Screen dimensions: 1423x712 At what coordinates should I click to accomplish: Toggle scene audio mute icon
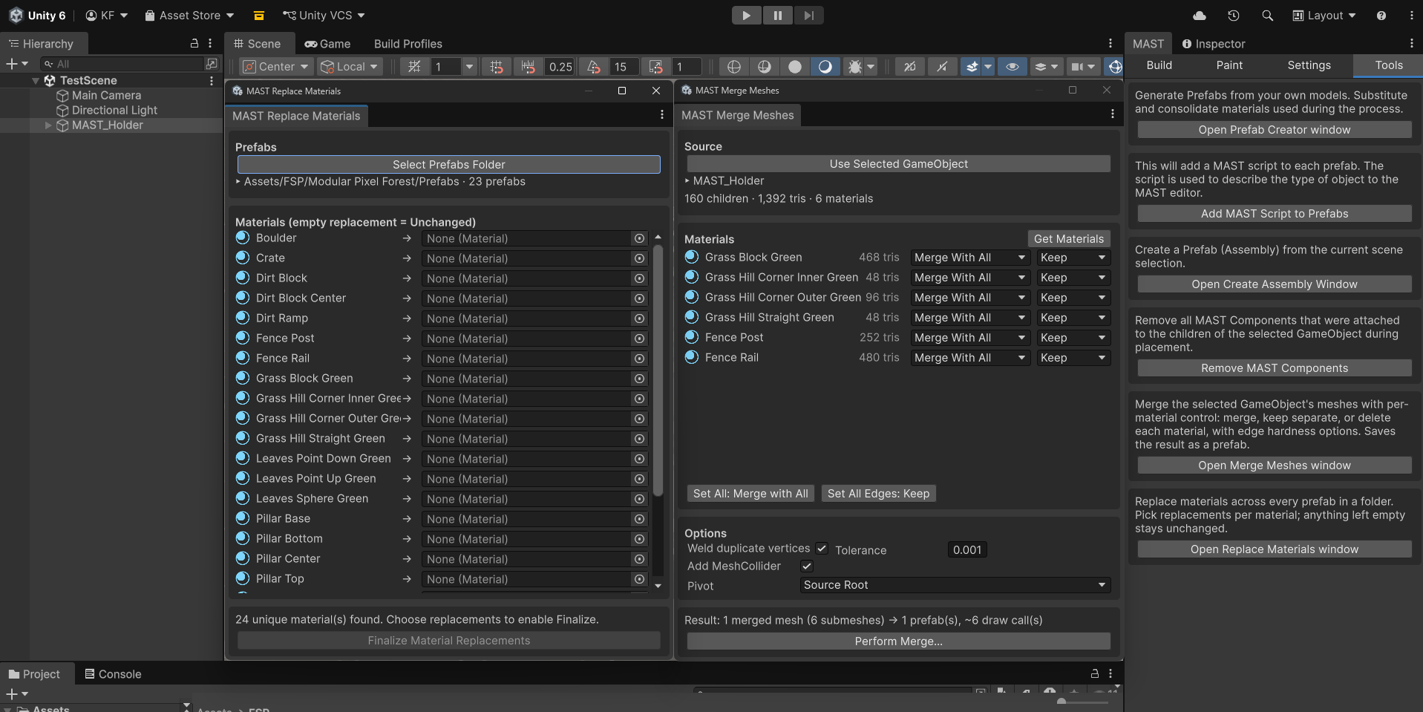coord(942,67)
